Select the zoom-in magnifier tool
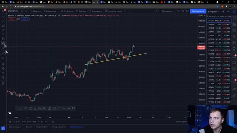Viewport: 237px width, 133px height. click(3, 58)
